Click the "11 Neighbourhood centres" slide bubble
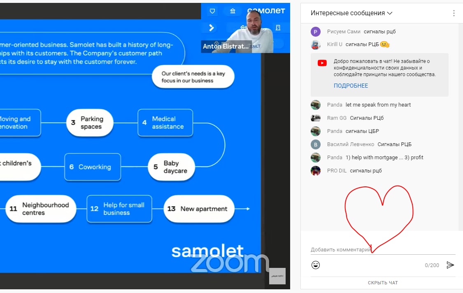Viewport: 463px width, 293px height. [x=41, y=209]
